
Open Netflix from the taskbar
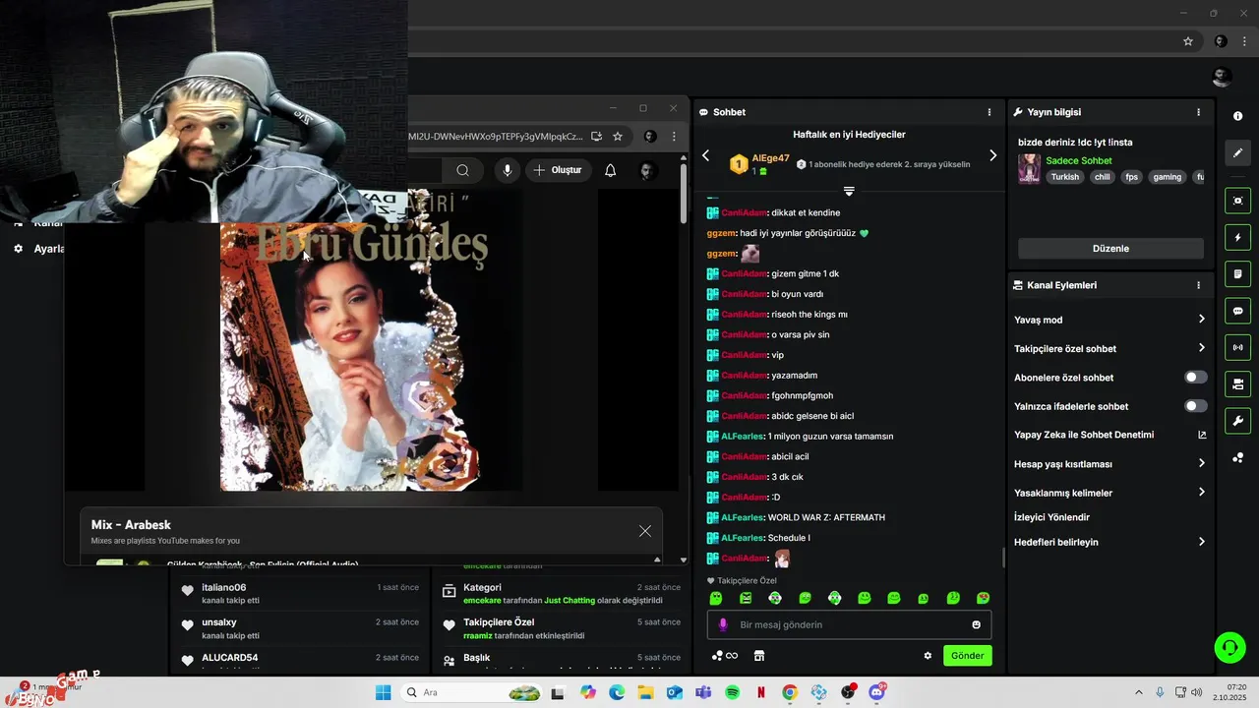click(x=760, y=692)
